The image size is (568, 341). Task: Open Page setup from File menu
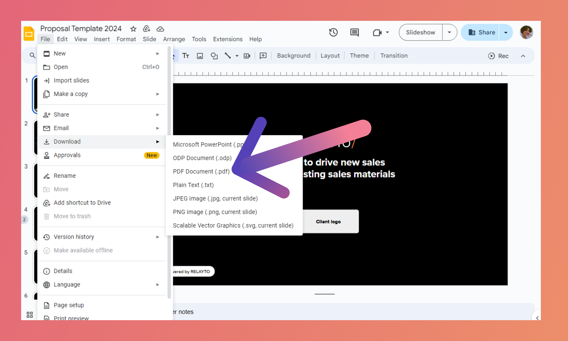(x=102, y=305)
